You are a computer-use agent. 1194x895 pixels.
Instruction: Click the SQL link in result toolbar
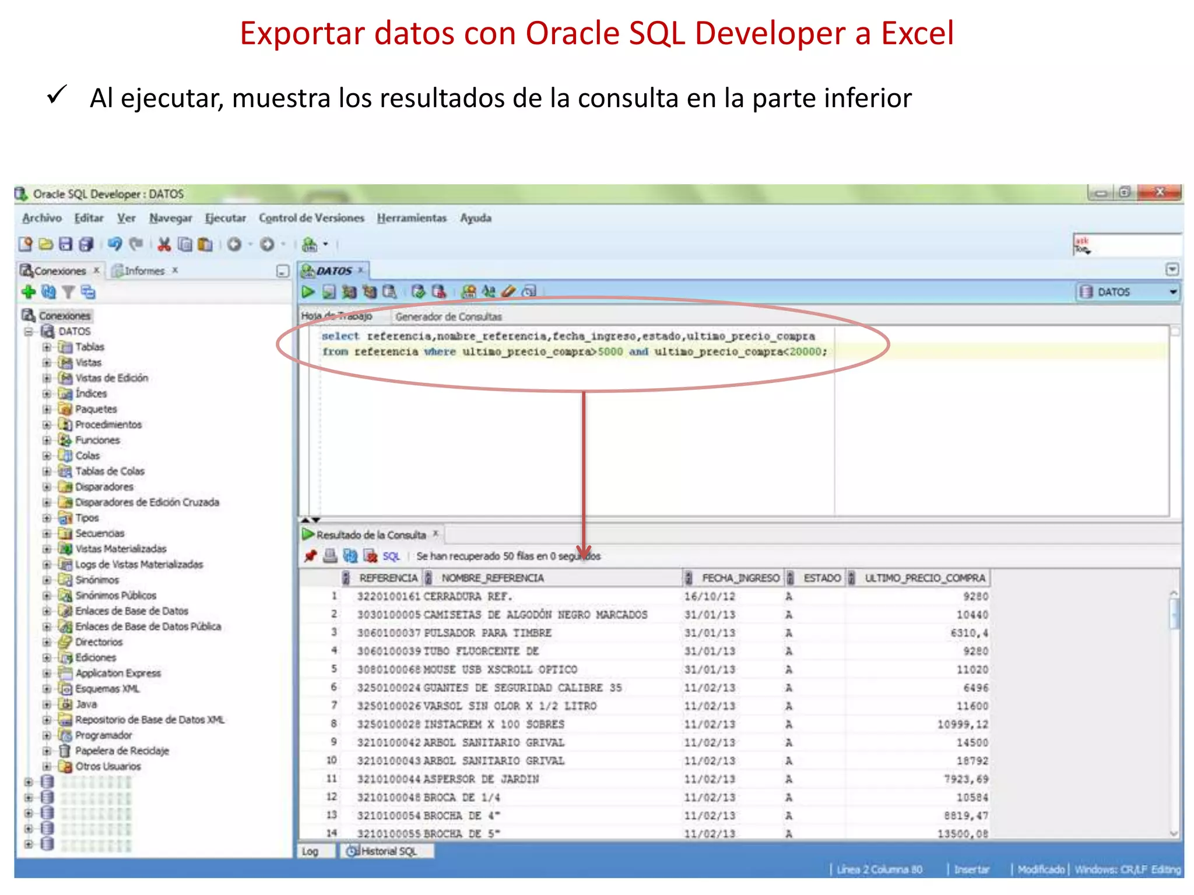coord(391,556)
